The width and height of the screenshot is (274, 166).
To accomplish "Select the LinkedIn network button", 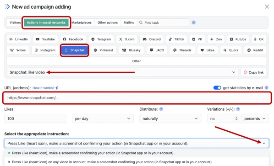I will click(x=18, y=39).
